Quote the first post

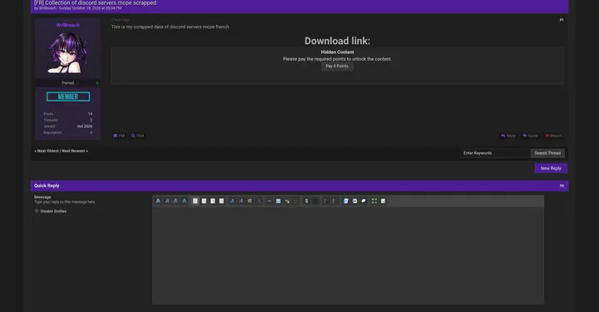530,136
